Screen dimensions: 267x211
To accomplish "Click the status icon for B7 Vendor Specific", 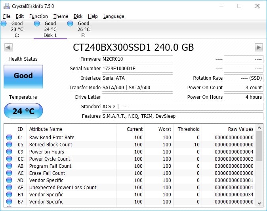I will (9, 201).
